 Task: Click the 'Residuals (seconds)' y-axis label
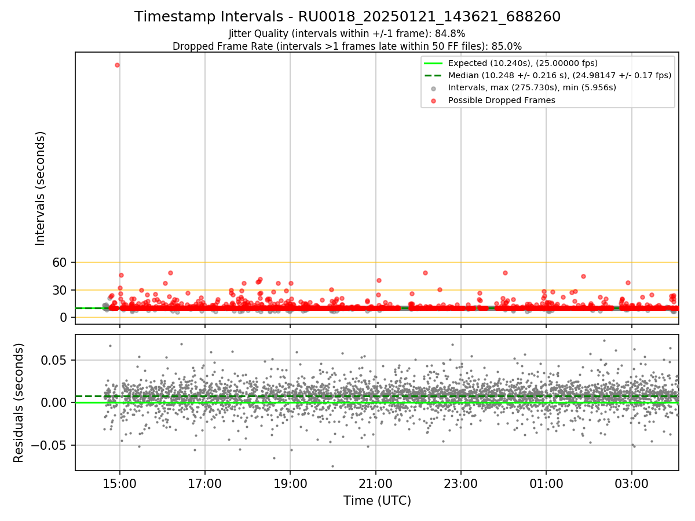point(19,402)
